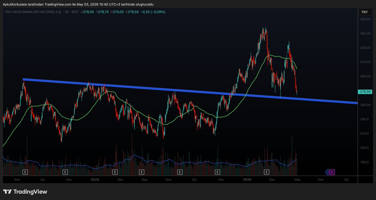Click the 320,00 price axis label
This screenshot has height=200, width=376.
[x=365, y=62]
